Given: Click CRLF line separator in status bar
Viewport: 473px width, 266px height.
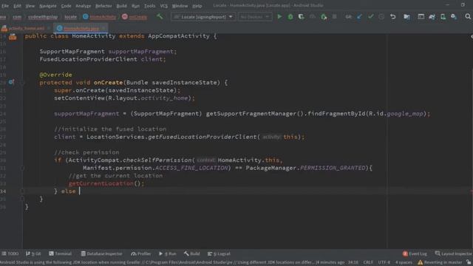Looking at the screenshot, I should tap(368, 262).
